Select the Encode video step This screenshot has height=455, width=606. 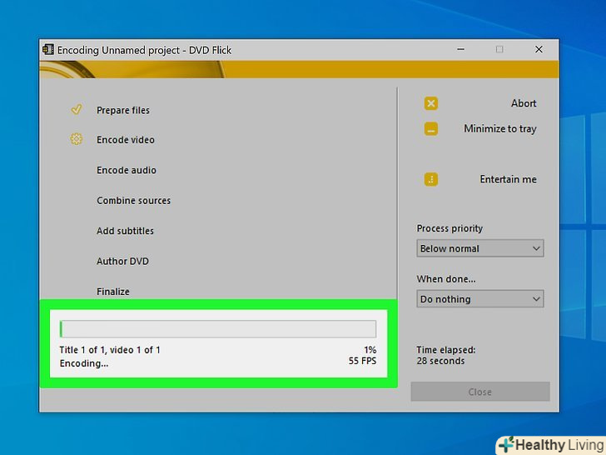[x=126, y=140]
